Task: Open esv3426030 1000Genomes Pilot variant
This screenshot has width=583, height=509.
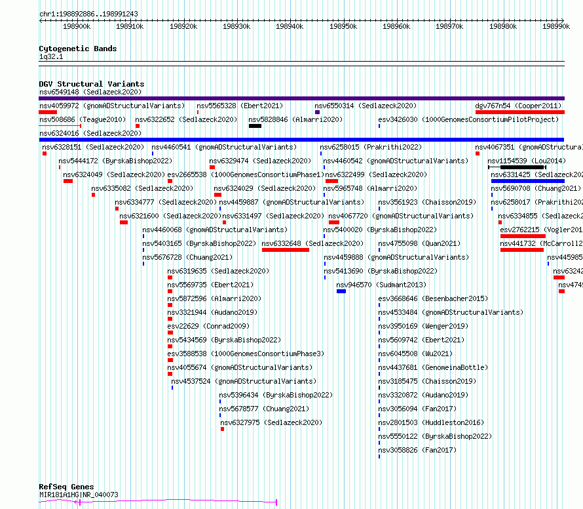Action: (x=468, y=119)
